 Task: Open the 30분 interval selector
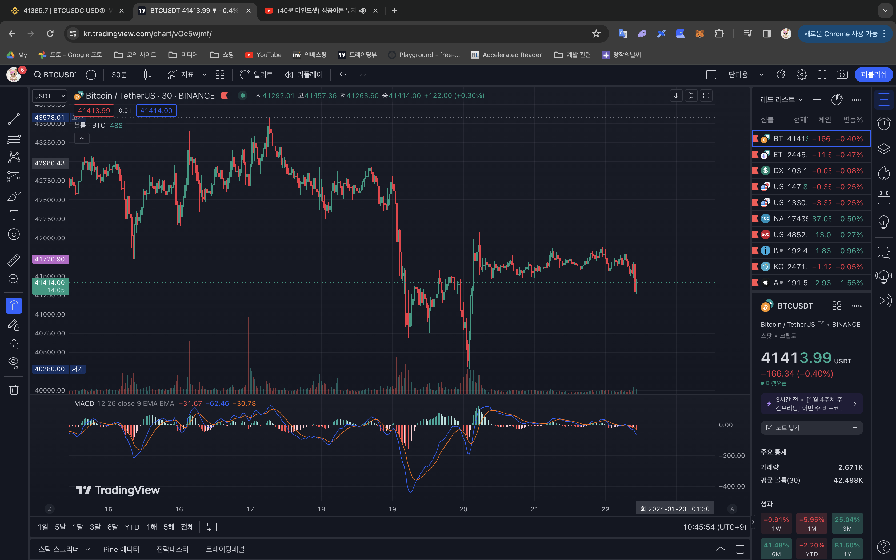pos(119,75)
